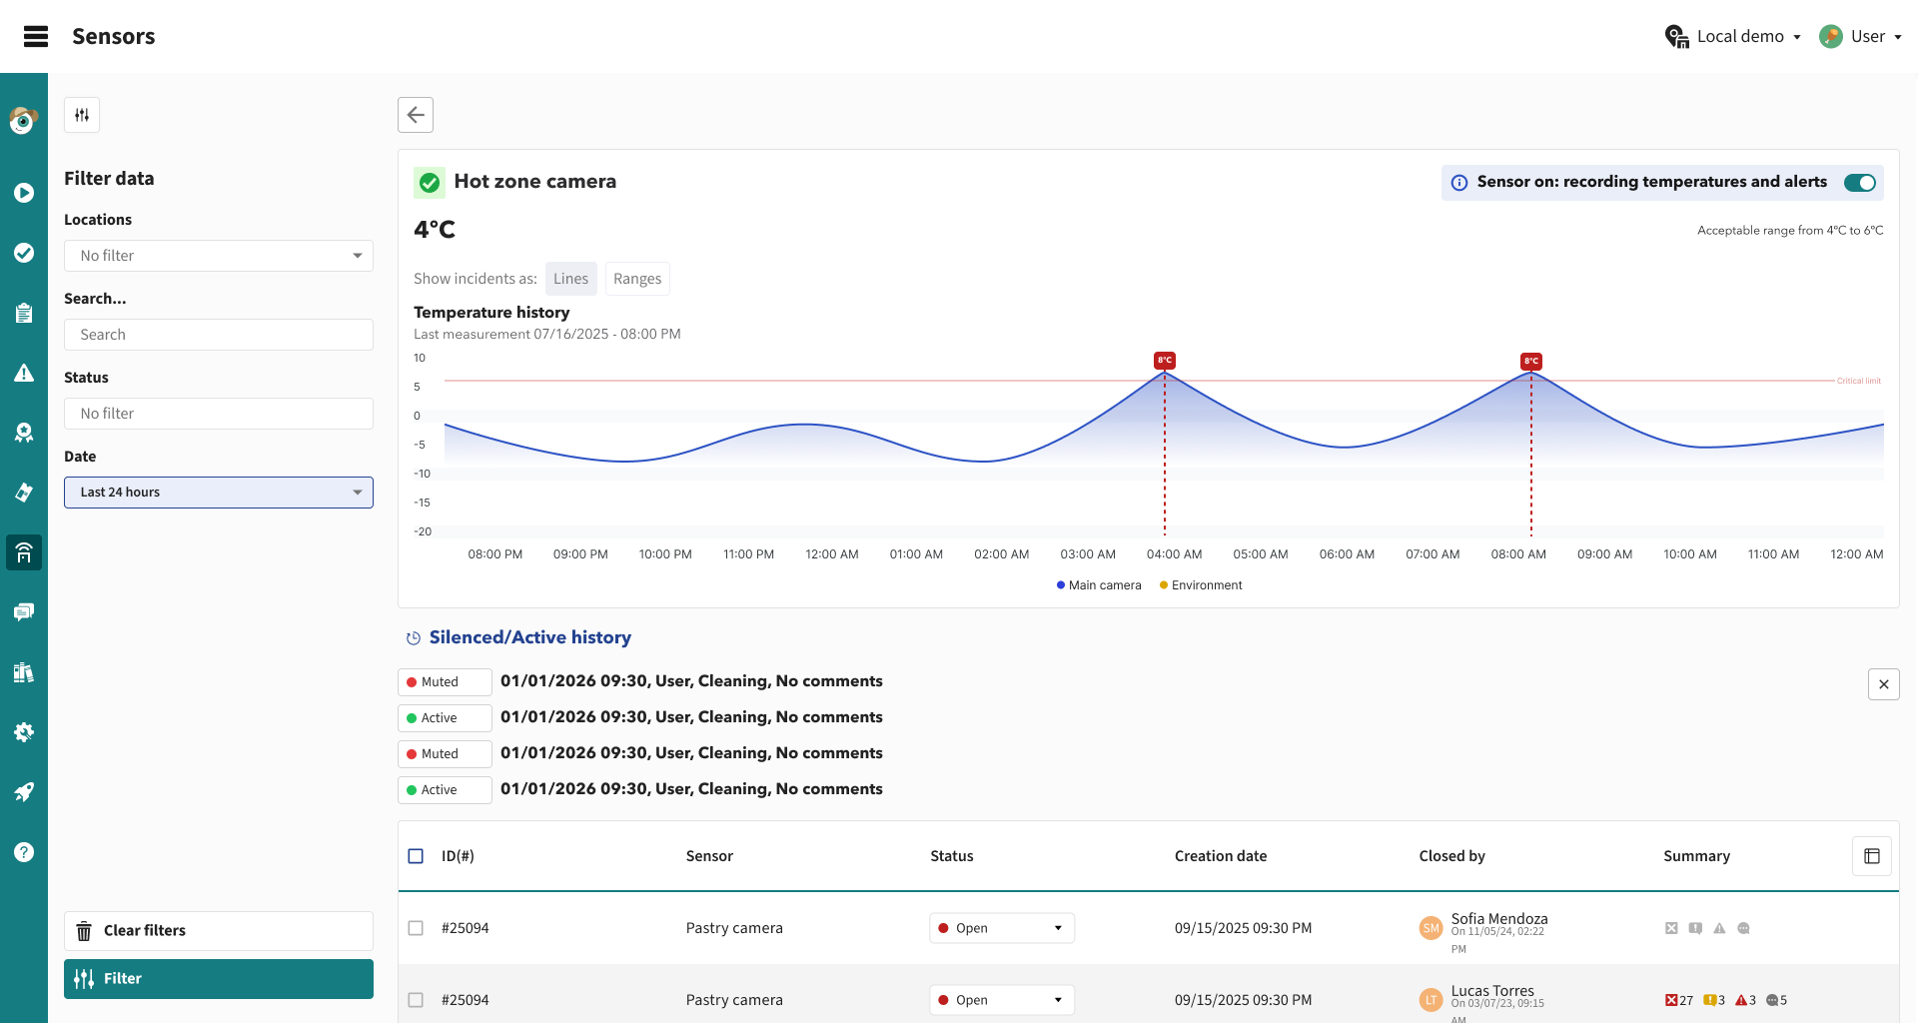Click the Search input field
1918x1023 pixels.
point(219,335)
